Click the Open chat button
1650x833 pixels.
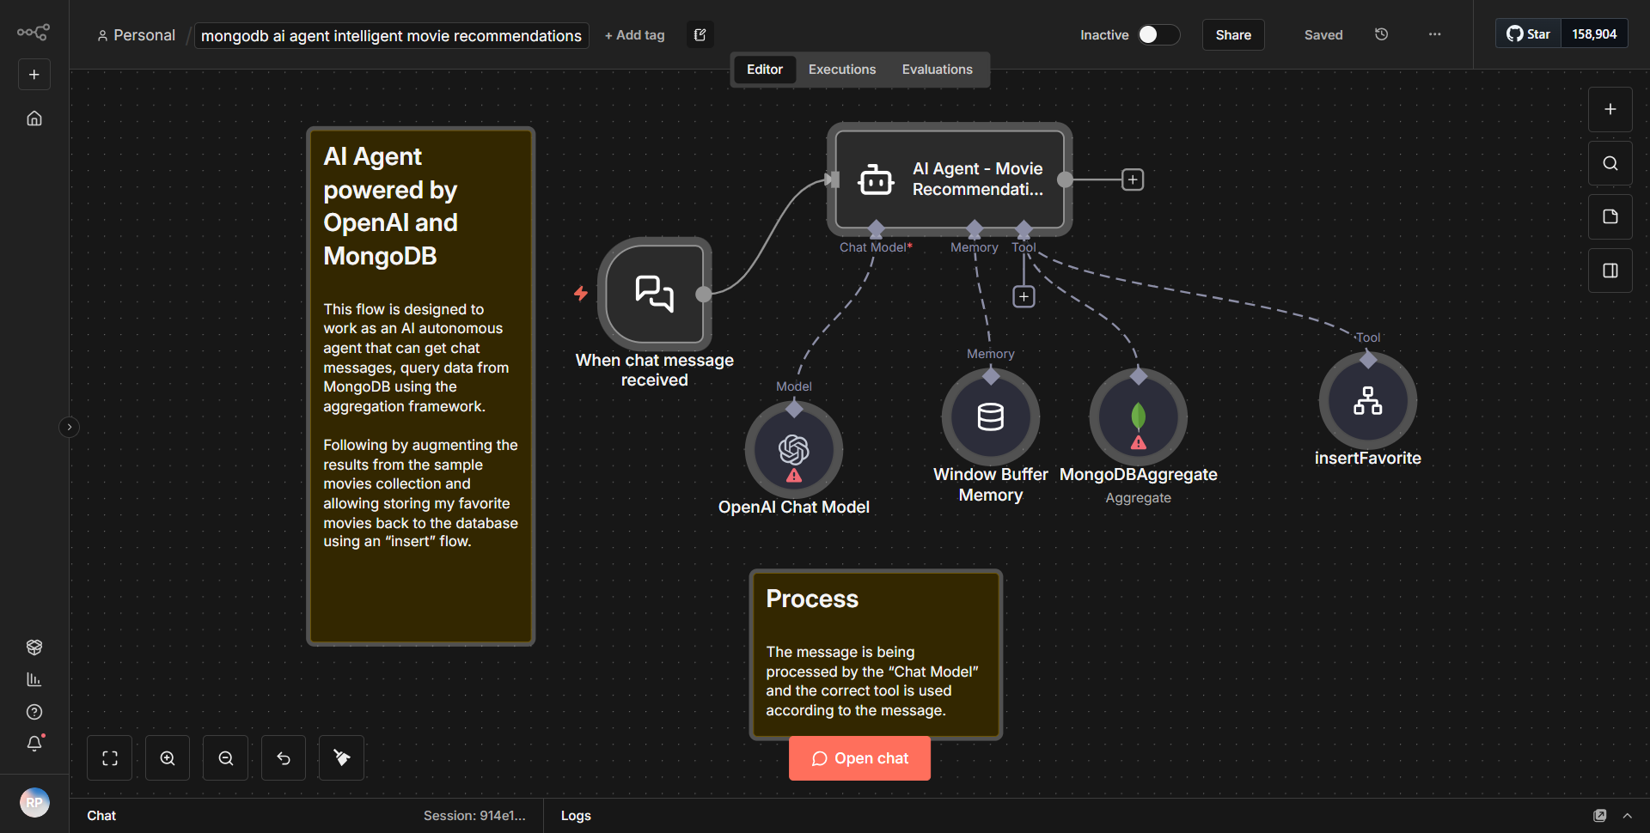859,758
